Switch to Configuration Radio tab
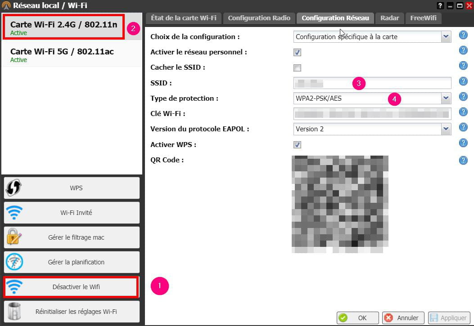 (259, 18)
